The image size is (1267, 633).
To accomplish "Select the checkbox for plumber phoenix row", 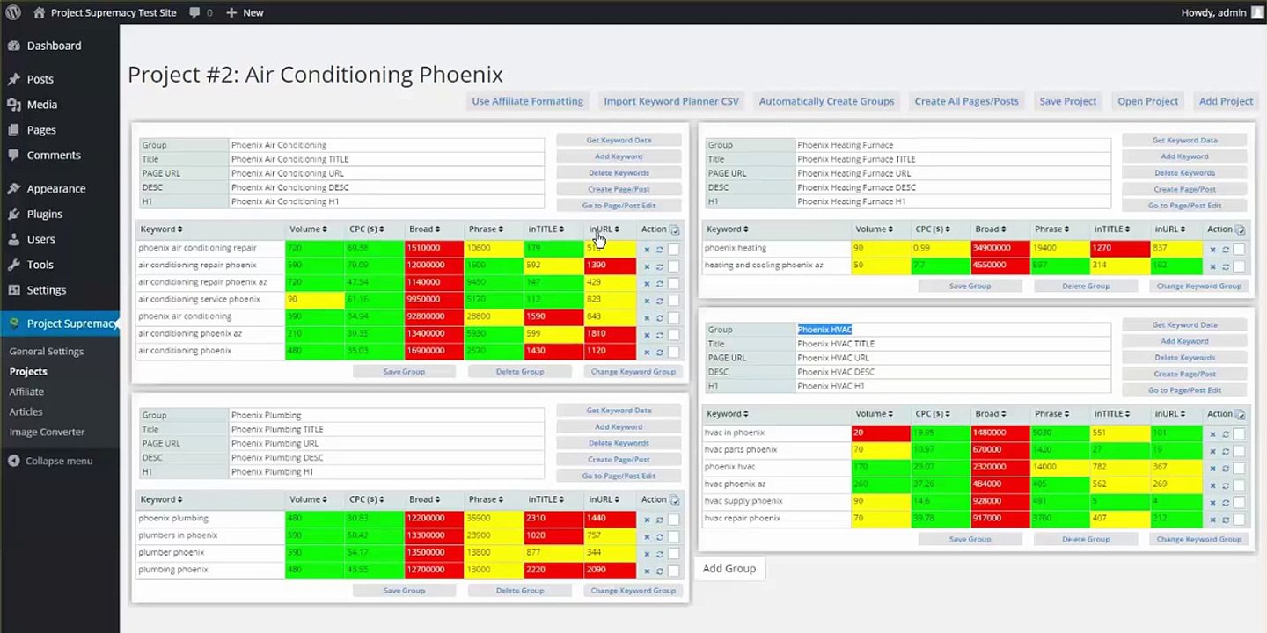I will coord(674,554).
